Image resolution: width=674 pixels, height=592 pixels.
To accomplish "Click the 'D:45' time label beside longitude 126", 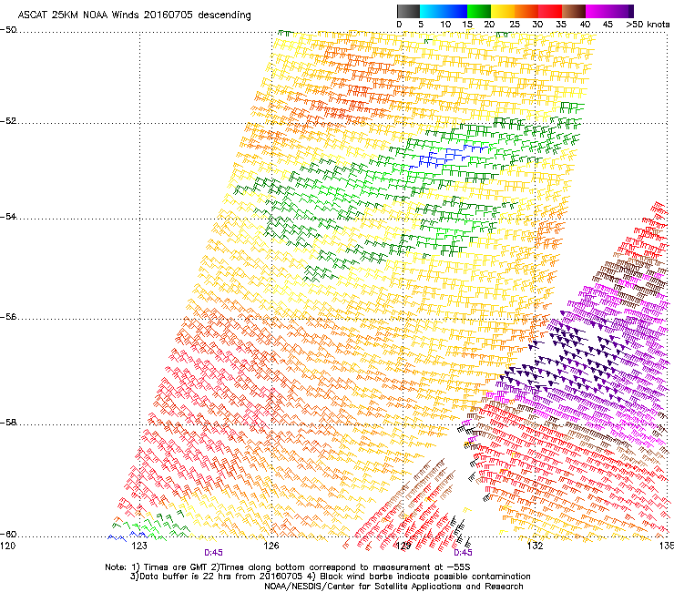I will 213,553.
